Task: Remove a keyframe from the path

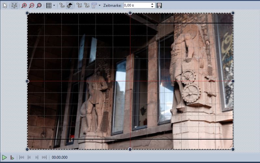Action: click(x=86, y=6)
